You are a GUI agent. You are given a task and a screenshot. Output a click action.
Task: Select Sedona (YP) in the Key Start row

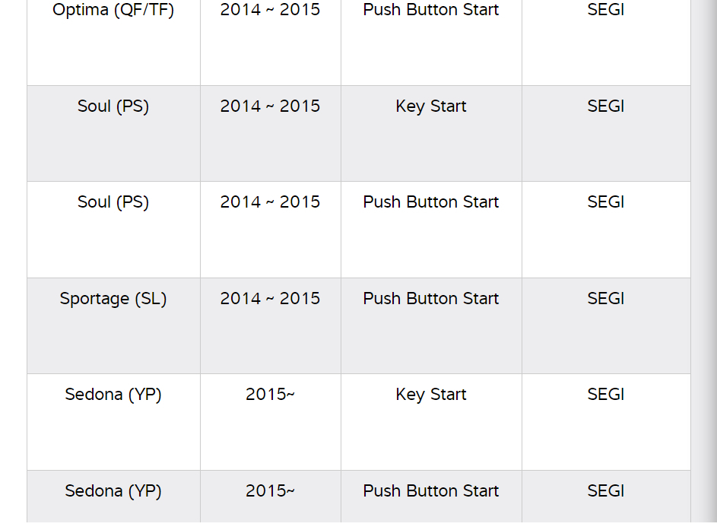coord(113,395)
